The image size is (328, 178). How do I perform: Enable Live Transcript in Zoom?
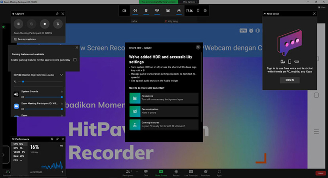coord(191,173)
